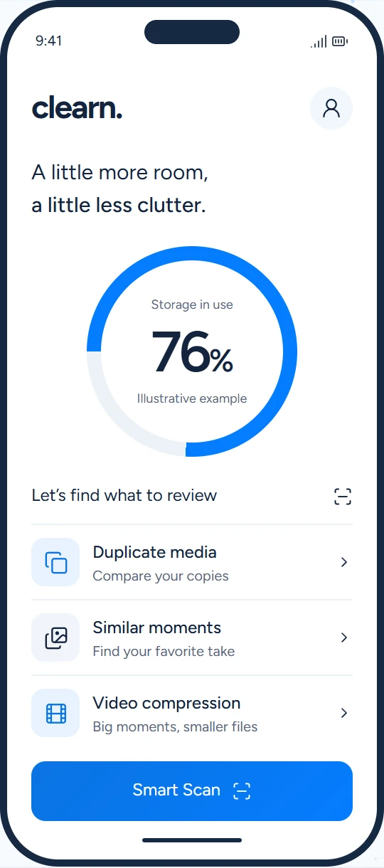The height and width of the screenshot is (868, 384).
Task: Select the Similar moments photos icon
Action: coord(55,637)
